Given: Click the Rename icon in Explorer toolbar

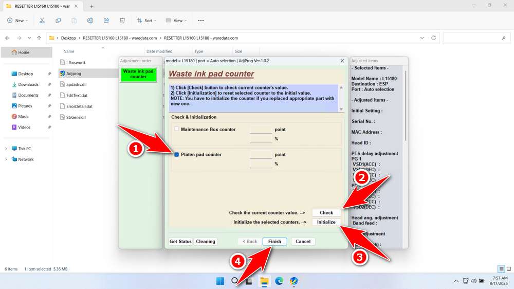Looking at the screenshot, I should coord(90,21).
